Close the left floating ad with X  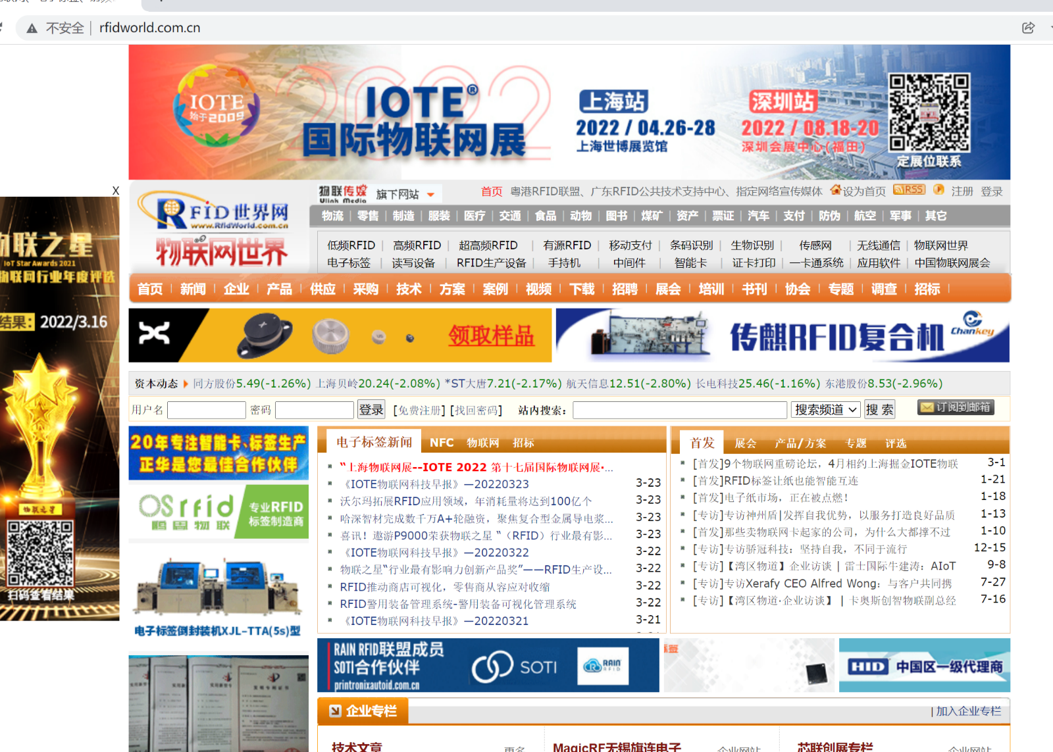[116, 191]
